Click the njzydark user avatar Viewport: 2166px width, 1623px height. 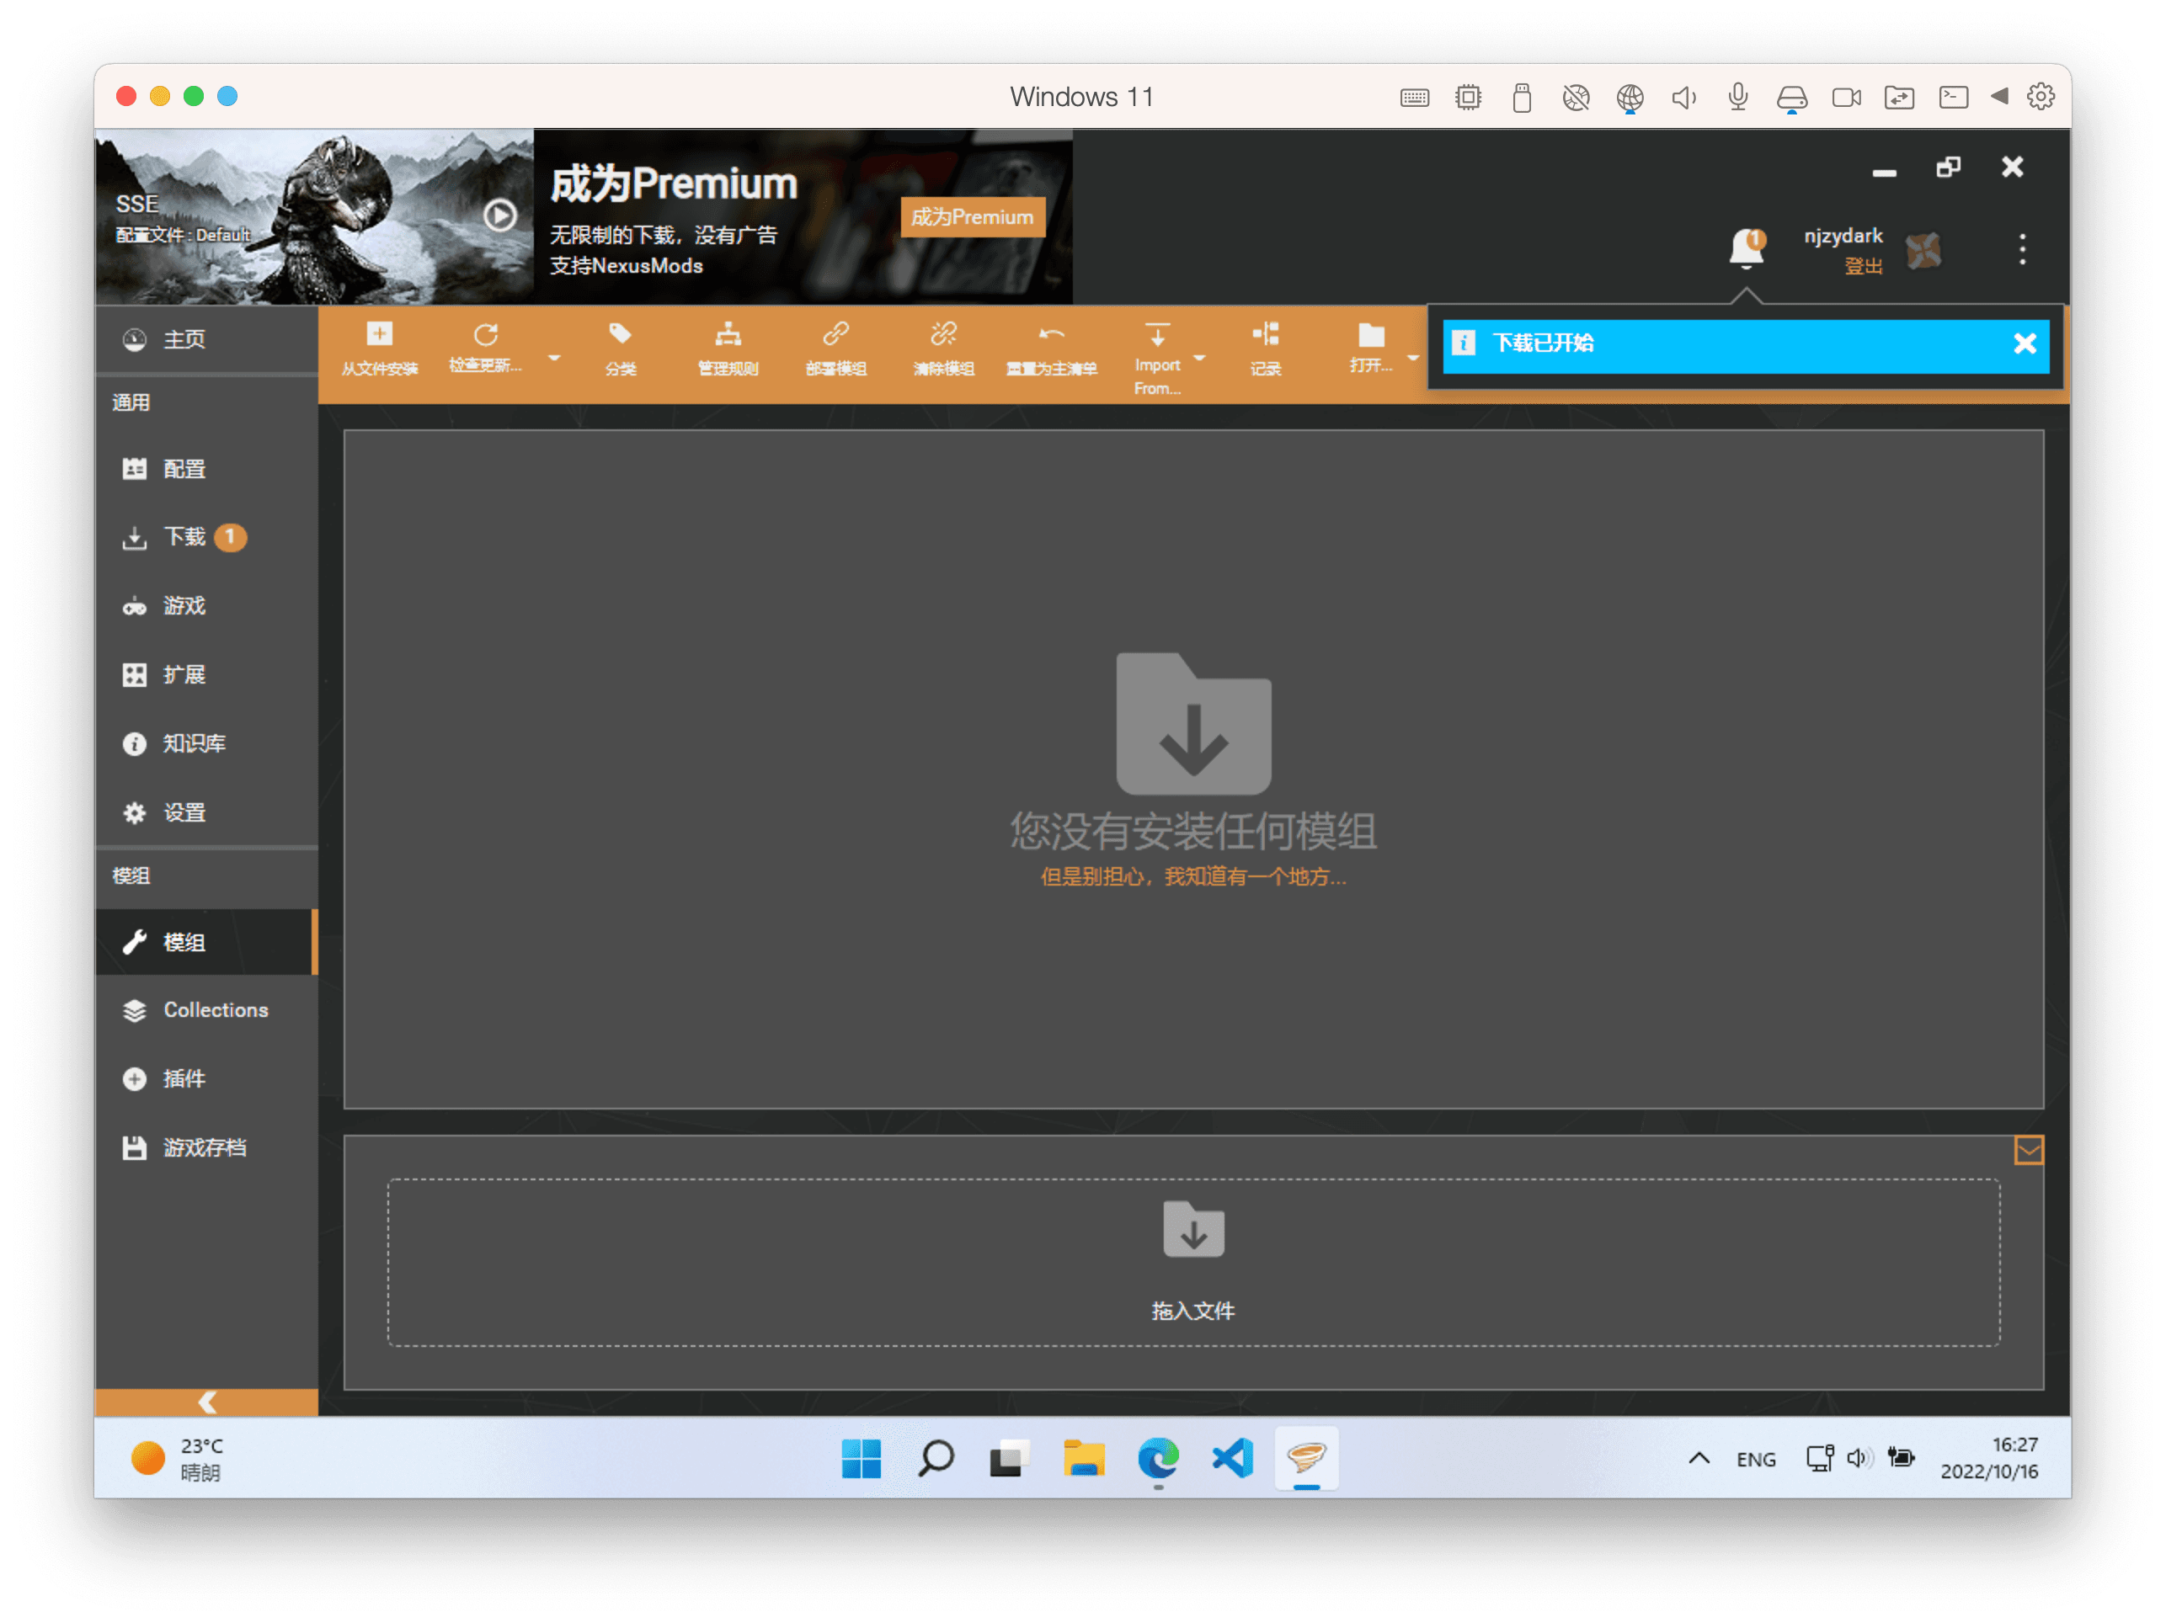[x=1923, y=251]
